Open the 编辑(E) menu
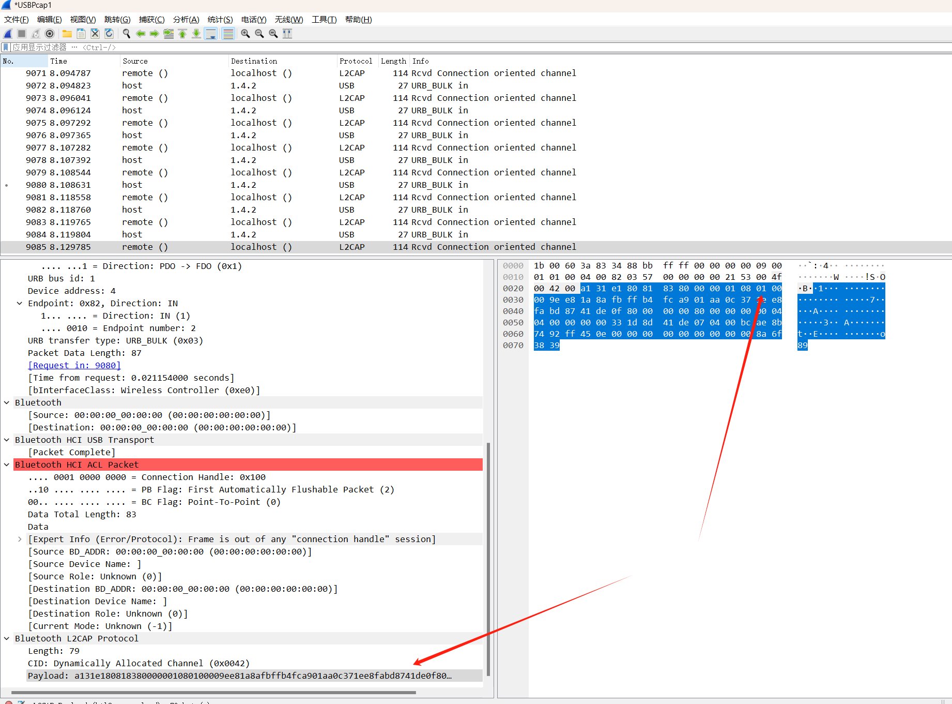Screen dimensions: 952x704 (x=50, y=20)
